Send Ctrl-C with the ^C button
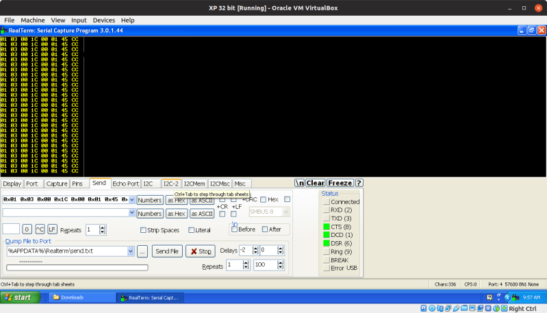Screen dimensions: 547x313 40,229
